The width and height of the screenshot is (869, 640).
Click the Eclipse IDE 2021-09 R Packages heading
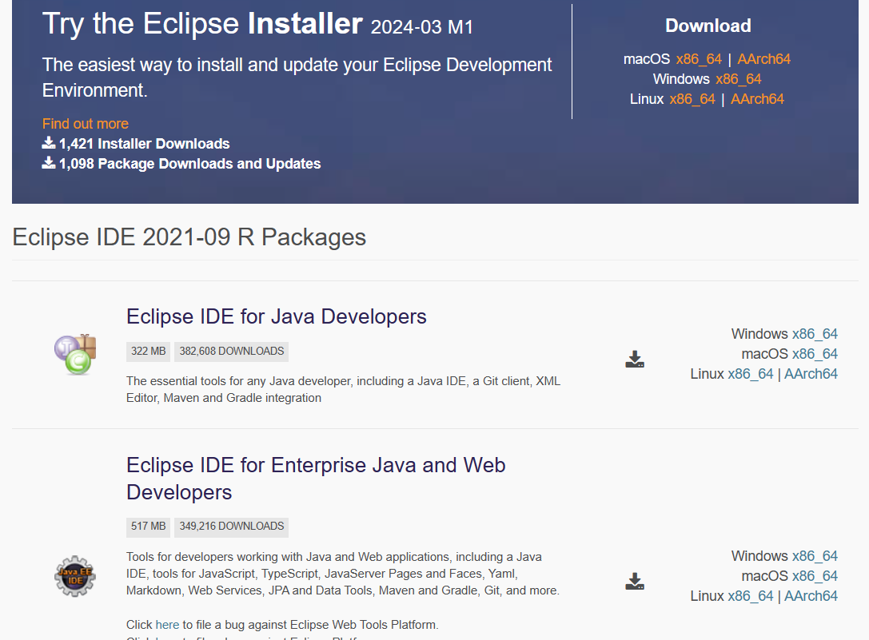(x=189, y=237)
